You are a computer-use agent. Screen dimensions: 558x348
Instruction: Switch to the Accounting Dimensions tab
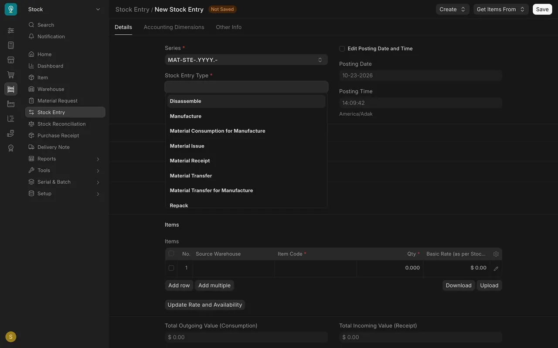(174, 27)
